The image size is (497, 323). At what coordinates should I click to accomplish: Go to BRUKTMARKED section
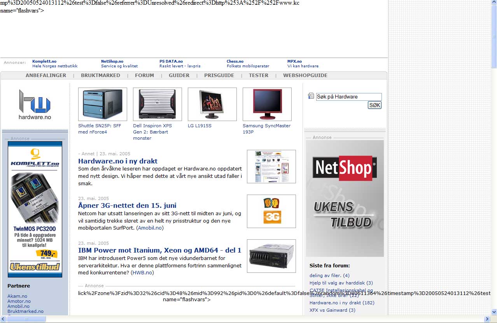tap(100, 75)
